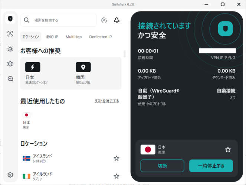Viewport: 246px width, 185px height.
Task: Switch to the Dedicated IP tab
Action: [x=101, y=37]
